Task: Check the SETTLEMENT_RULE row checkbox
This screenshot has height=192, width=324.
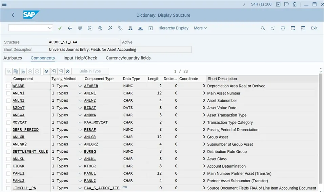Action: click(x=8, y=152)
